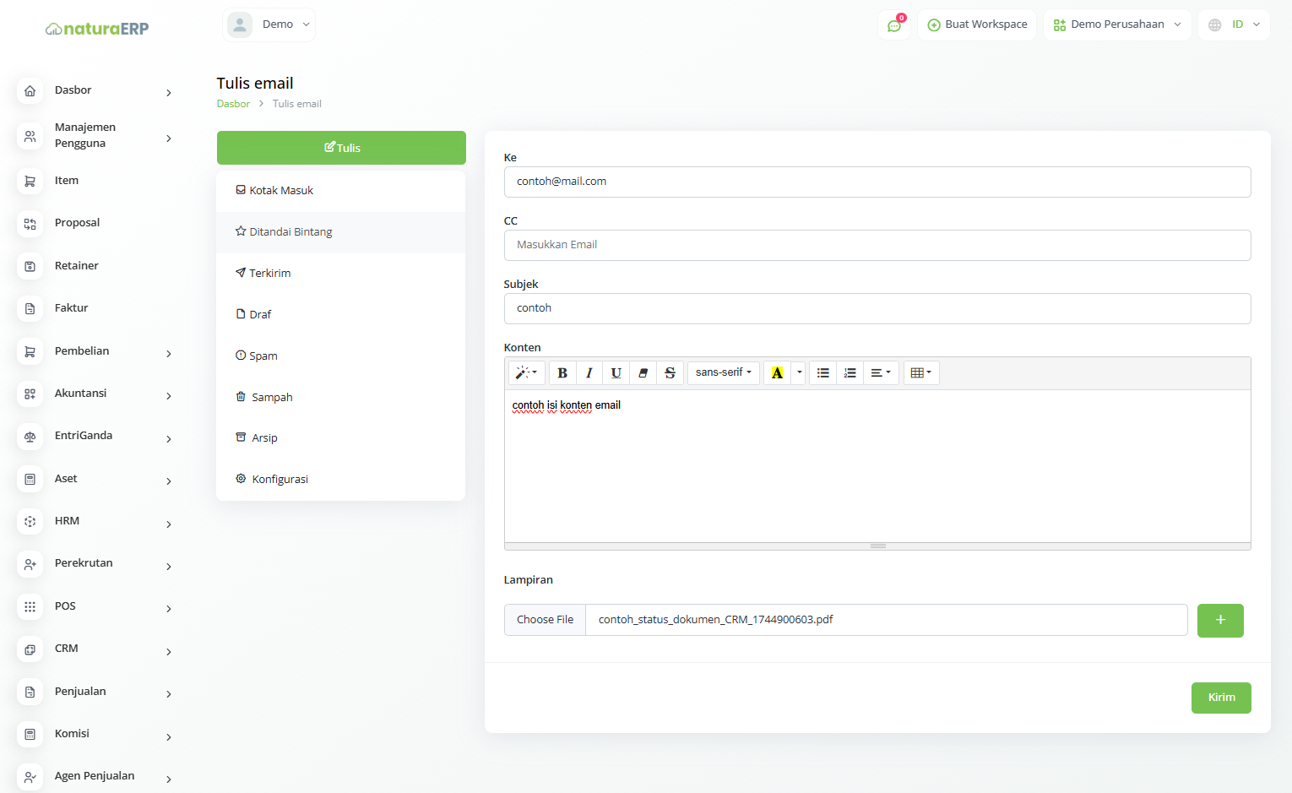Open Ditandai Bintang starred folder
Image resolution: width=1292 pixels, height=793 pixels.
(340, 232)
